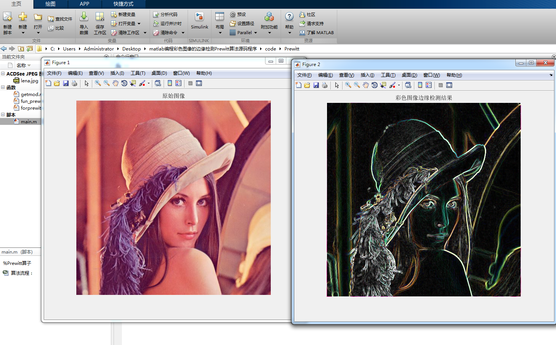Toggle Edit Plot arrow in Figure 2 toolbar
This screenshot has height=345, width=556.
coord(337,85)
